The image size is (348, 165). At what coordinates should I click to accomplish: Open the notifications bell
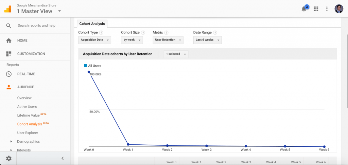pos(304,9)
